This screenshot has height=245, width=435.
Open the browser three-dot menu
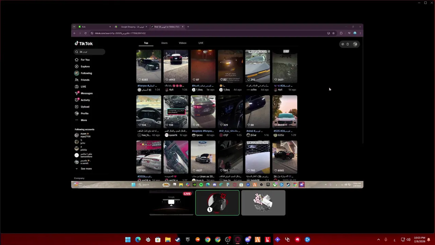click(x=360, y=33)
